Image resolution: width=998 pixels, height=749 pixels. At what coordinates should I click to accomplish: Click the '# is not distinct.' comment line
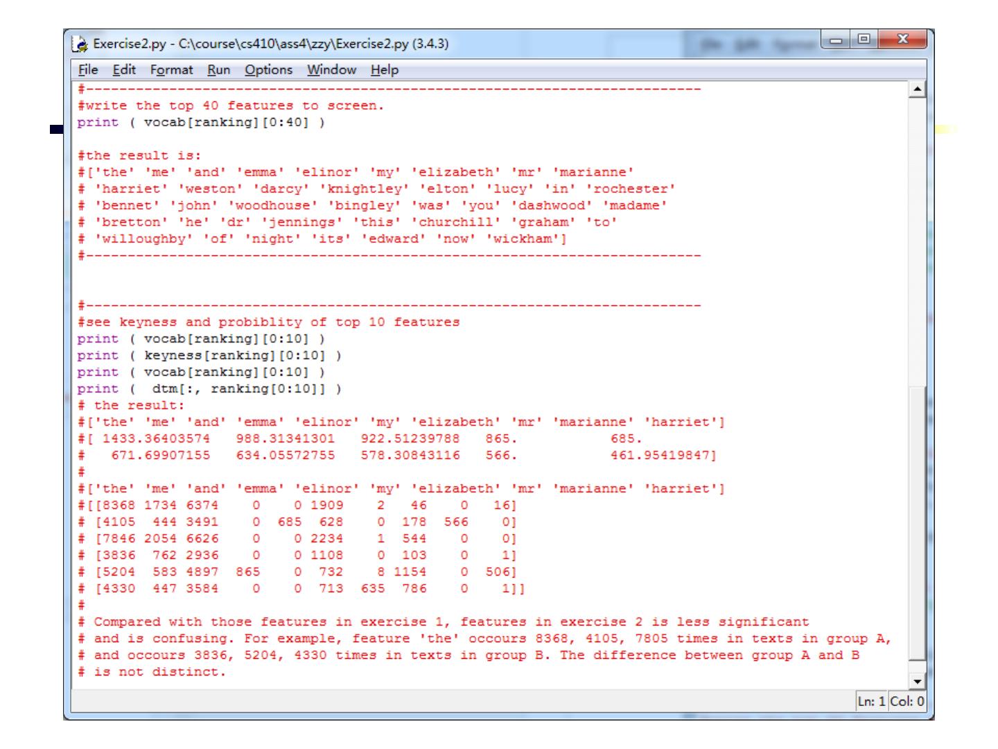coord(152,672)
